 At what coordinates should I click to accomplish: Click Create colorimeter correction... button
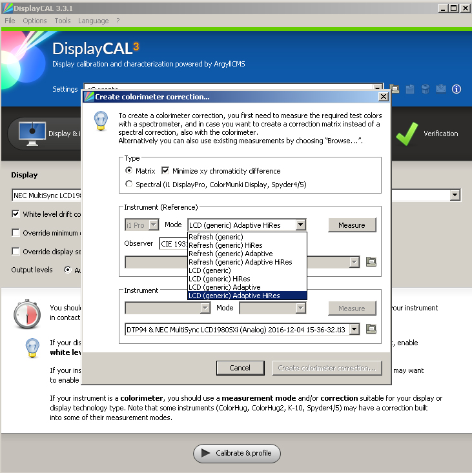[x=327, y=368]
